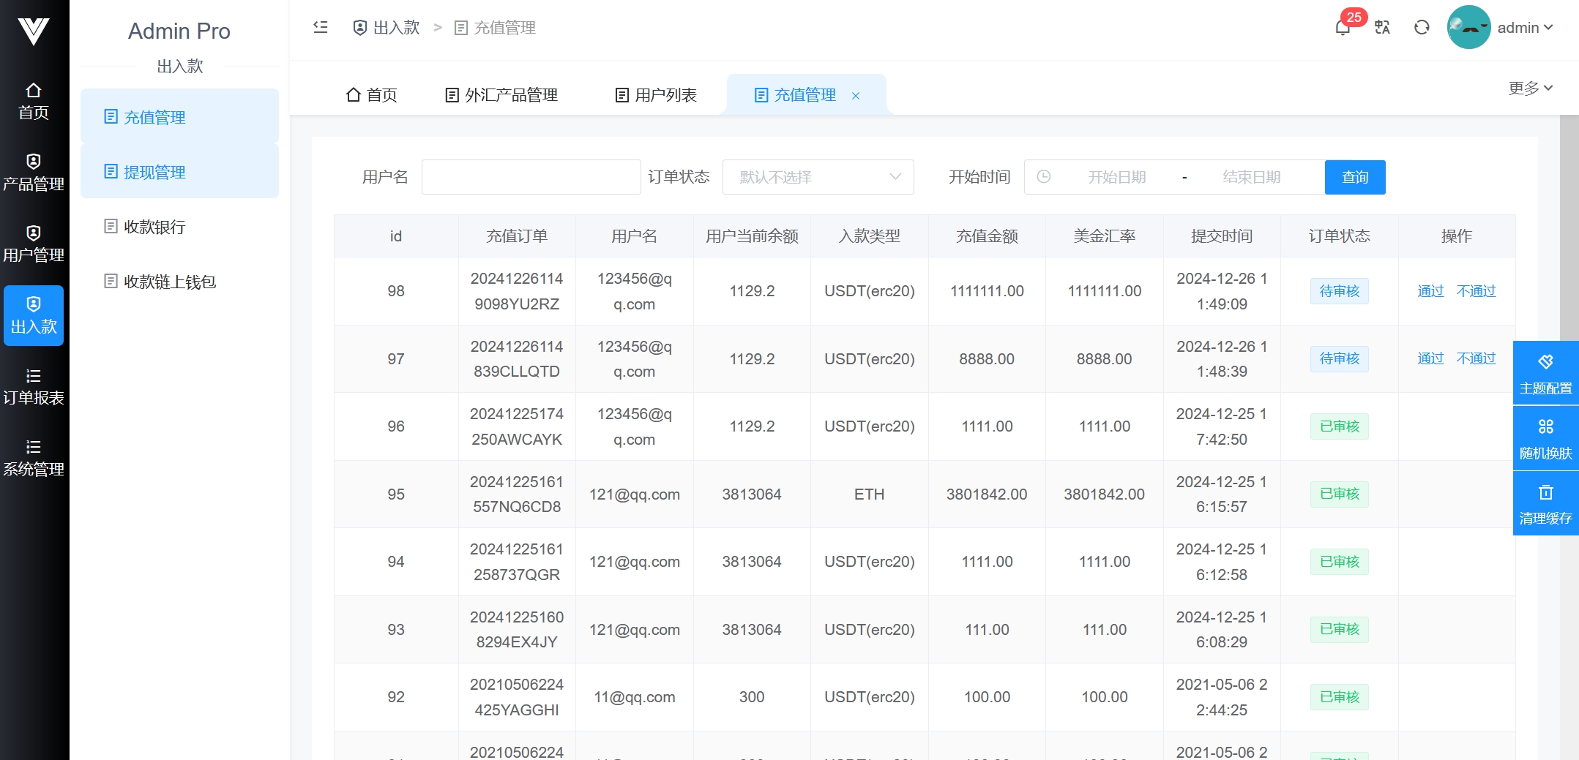Click the 待审核 status tag for id 98

(x=1339, y=291)
